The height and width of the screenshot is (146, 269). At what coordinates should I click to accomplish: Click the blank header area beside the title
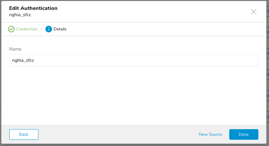149,12
